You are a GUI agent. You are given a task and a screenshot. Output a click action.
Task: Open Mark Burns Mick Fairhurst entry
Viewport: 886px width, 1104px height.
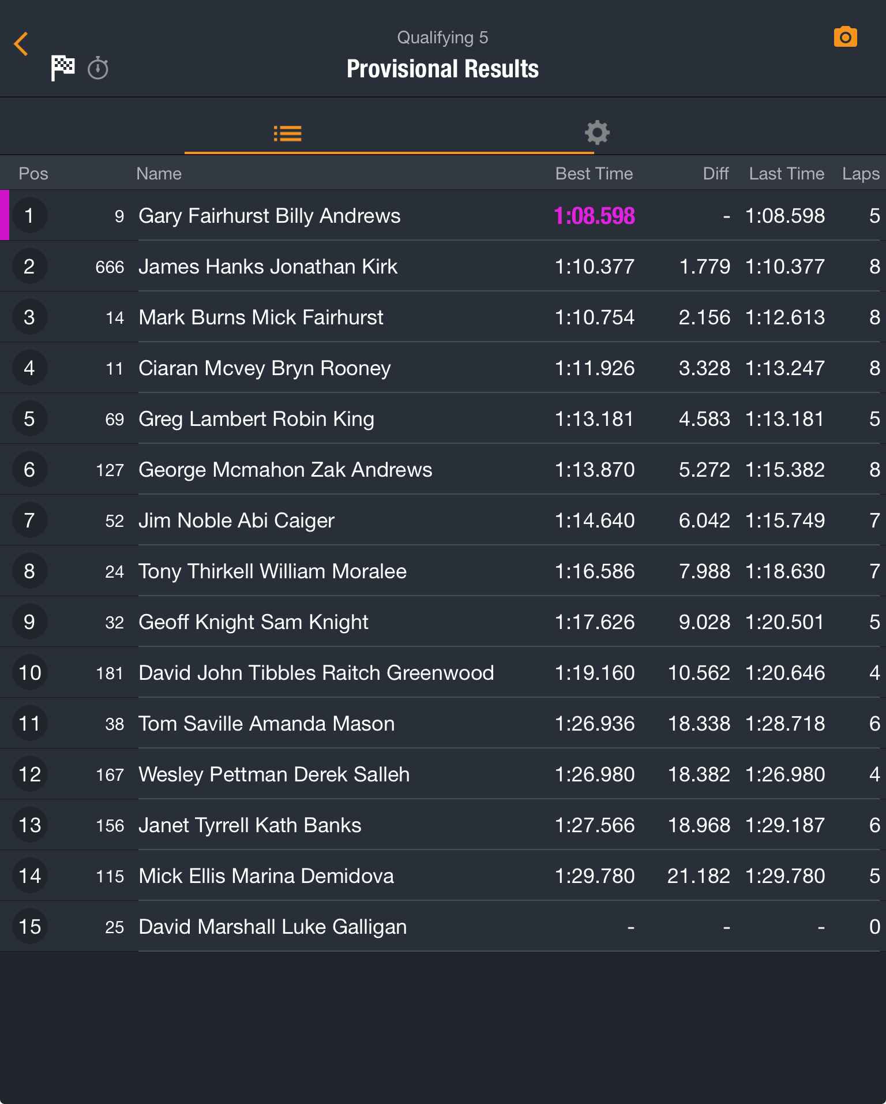pos(443,317)
